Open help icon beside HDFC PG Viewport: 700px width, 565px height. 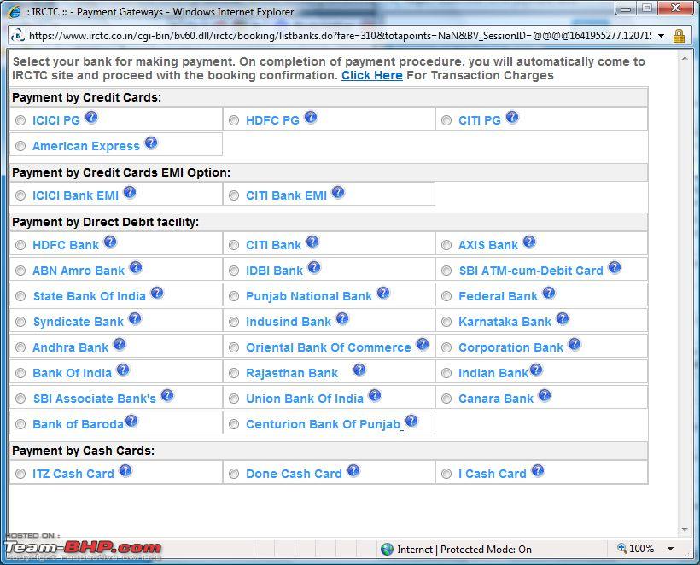[x=311, y=118]
